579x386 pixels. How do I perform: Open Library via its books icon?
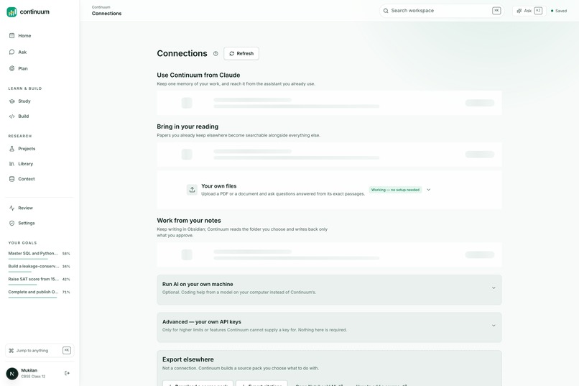point(11,164)
